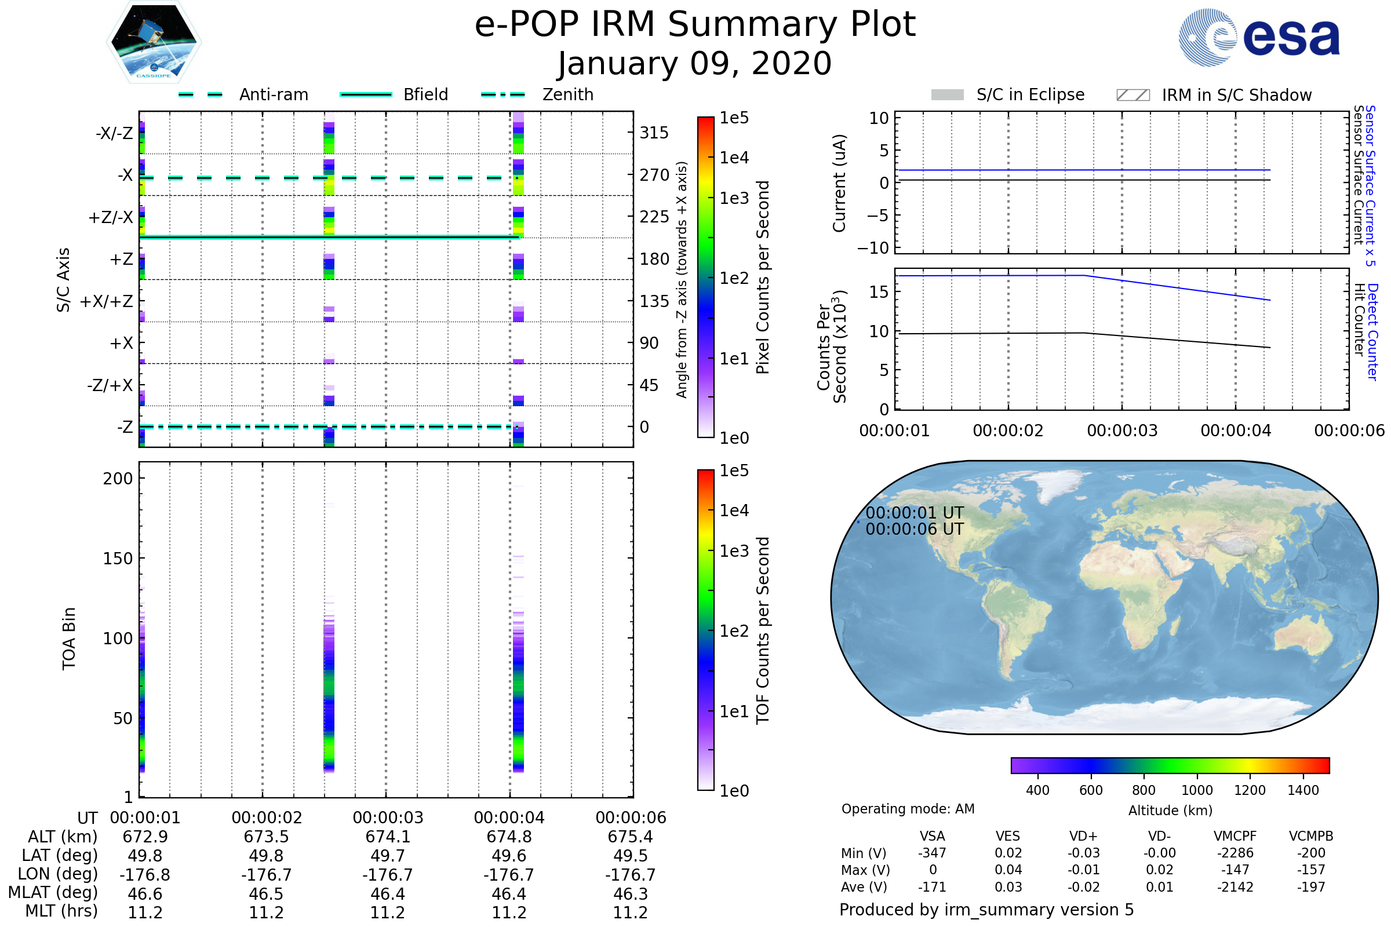Click the Anti-ram dashed legend line
This screenshot has width=1391, height=927.
click(201, 94)
